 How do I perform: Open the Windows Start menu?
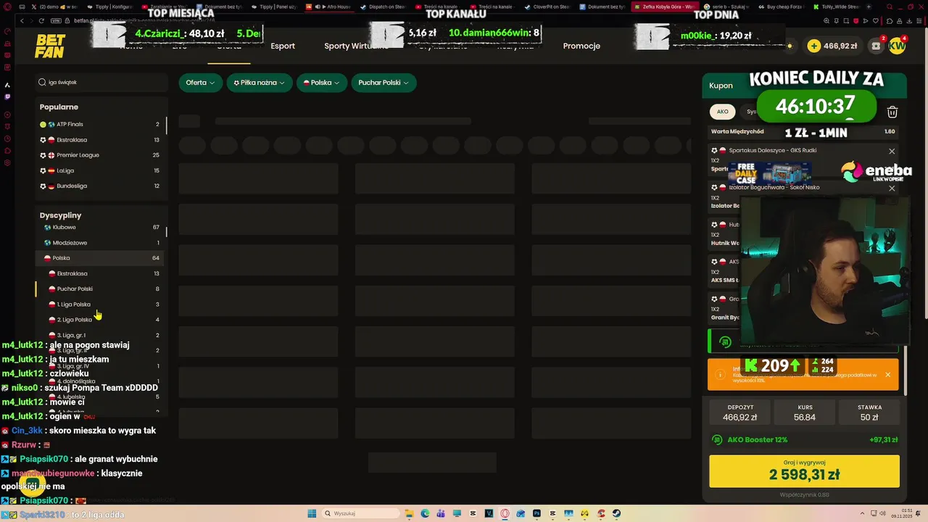pyautogui.click(x=312, y=513)
